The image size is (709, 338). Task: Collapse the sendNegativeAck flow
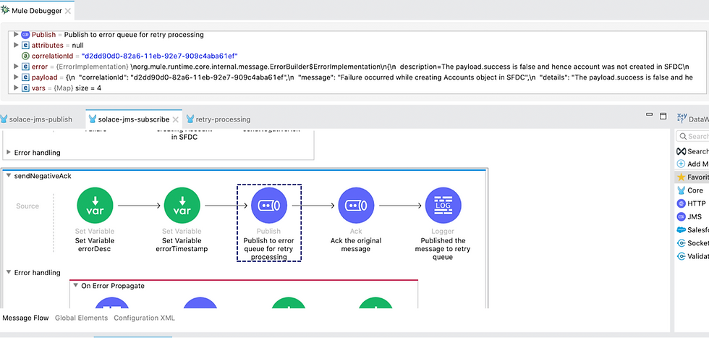[9, 177]
